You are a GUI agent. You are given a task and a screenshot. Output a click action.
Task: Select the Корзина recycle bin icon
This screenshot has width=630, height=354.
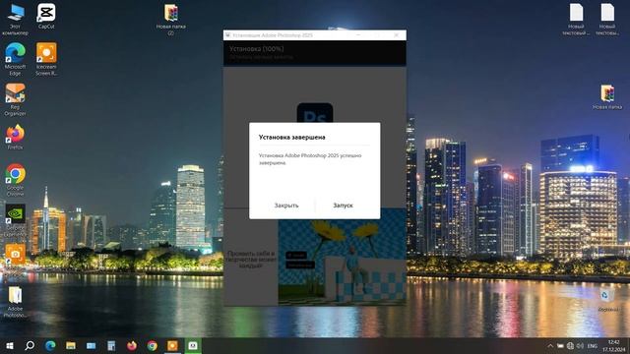coord(606,300)
